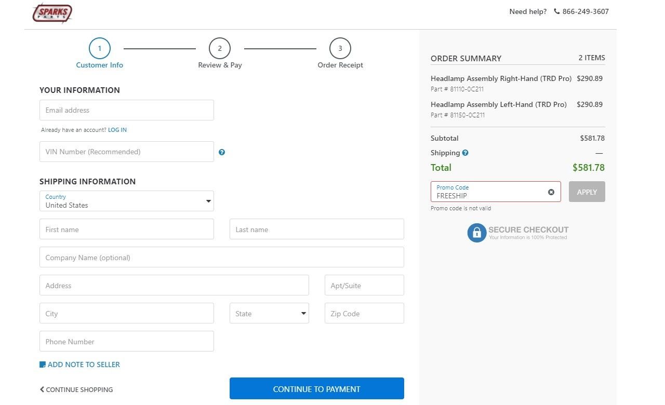Viewport: 665px width, 405px height.
Task: Click the green Total $581.78 amount
Action: point(589,168)
